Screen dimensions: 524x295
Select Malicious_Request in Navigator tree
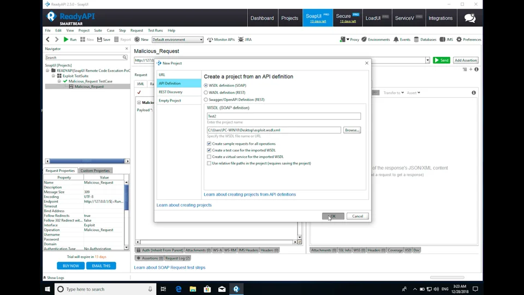click(89, 87)
